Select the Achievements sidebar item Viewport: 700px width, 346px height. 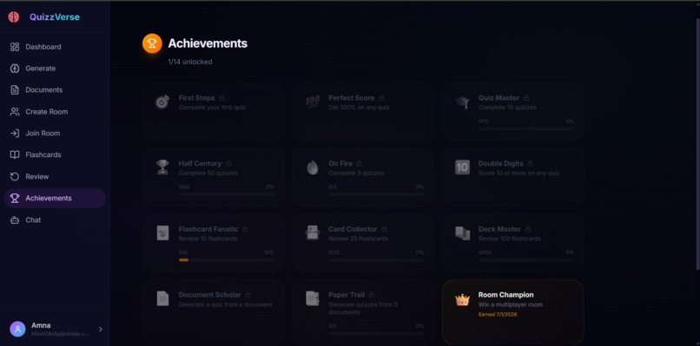tap(55, 198)
